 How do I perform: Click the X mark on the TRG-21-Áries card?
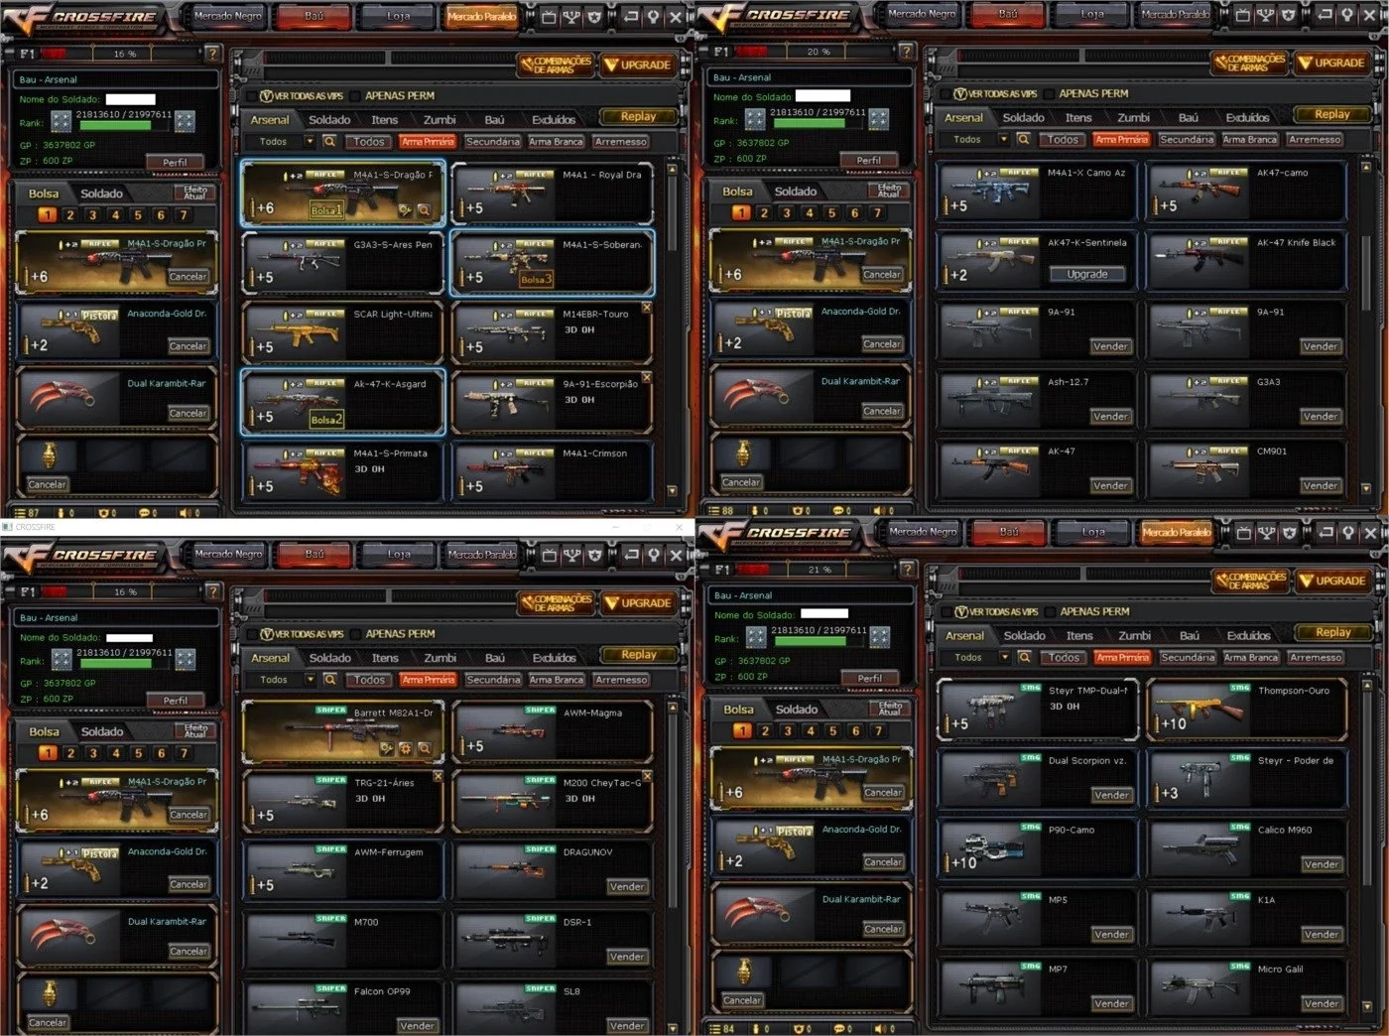pos(438,776)
